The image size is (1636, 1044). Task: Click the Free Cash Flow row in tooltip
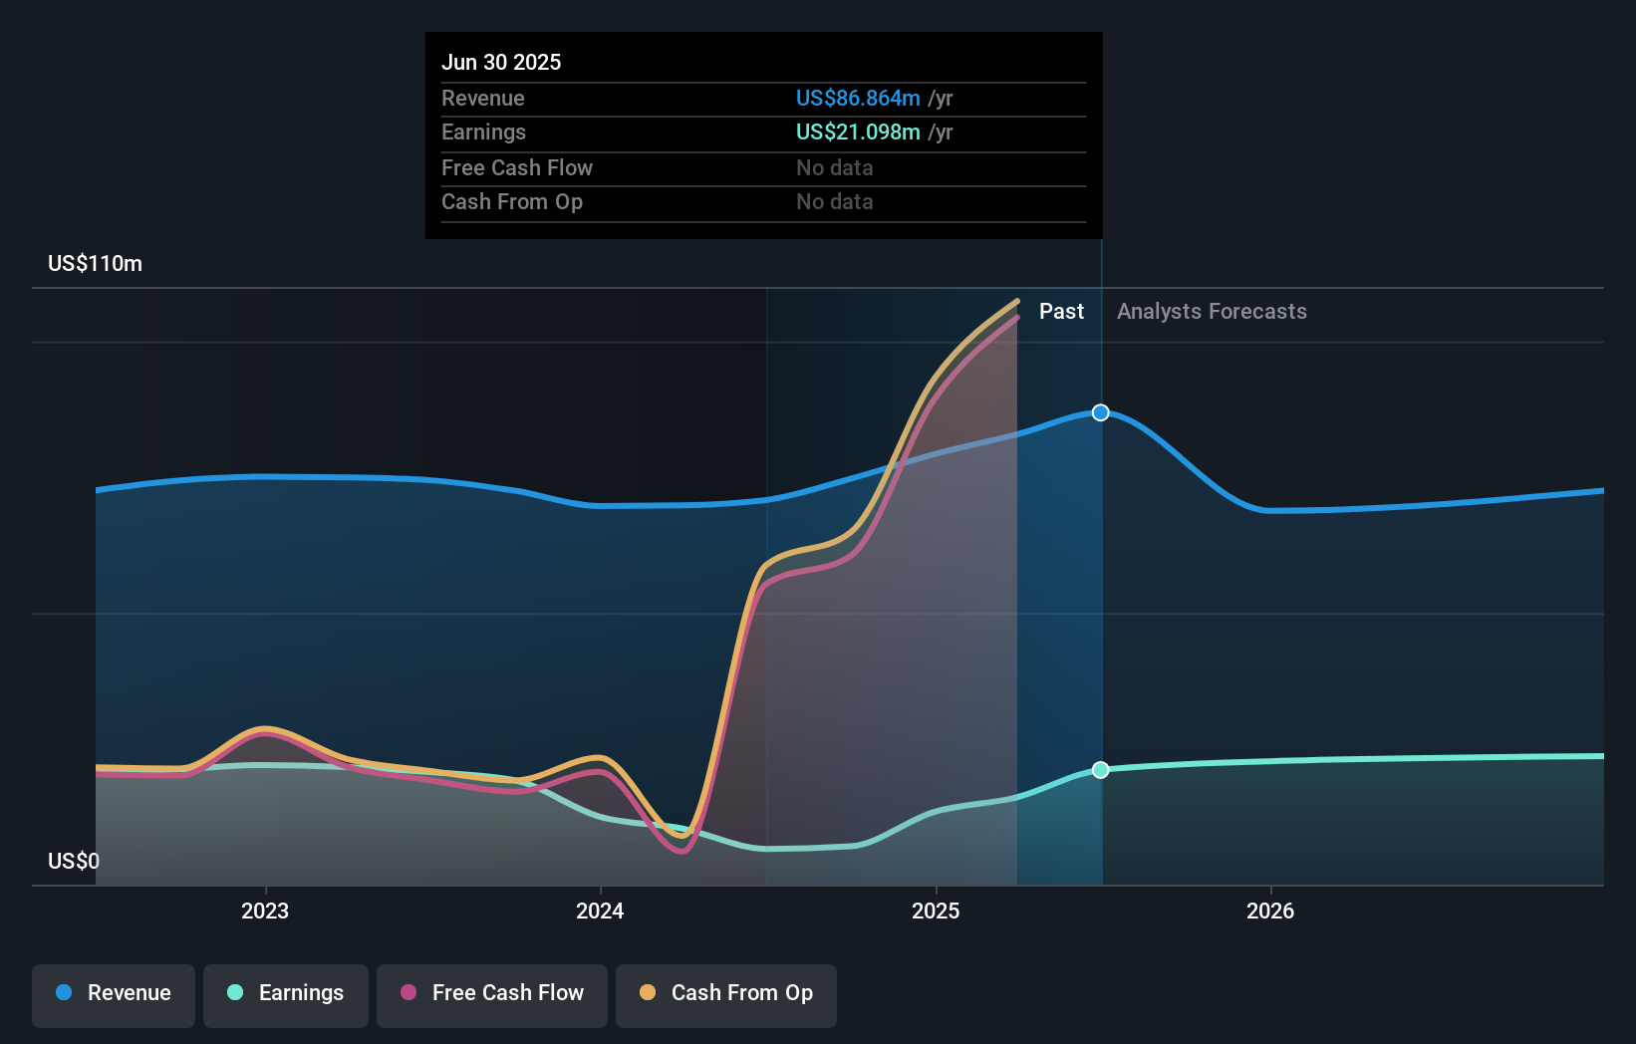point(763,168)
